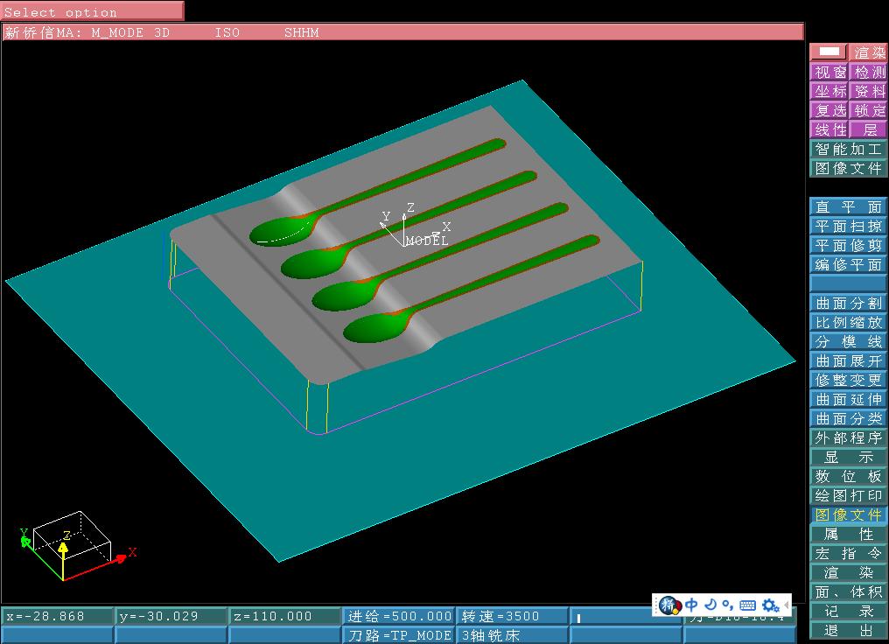Image resolution: width=889 pixels, height=644 pixels.
Task: Open the 坐标 coordinate menu
Action: tap(829, 91)
